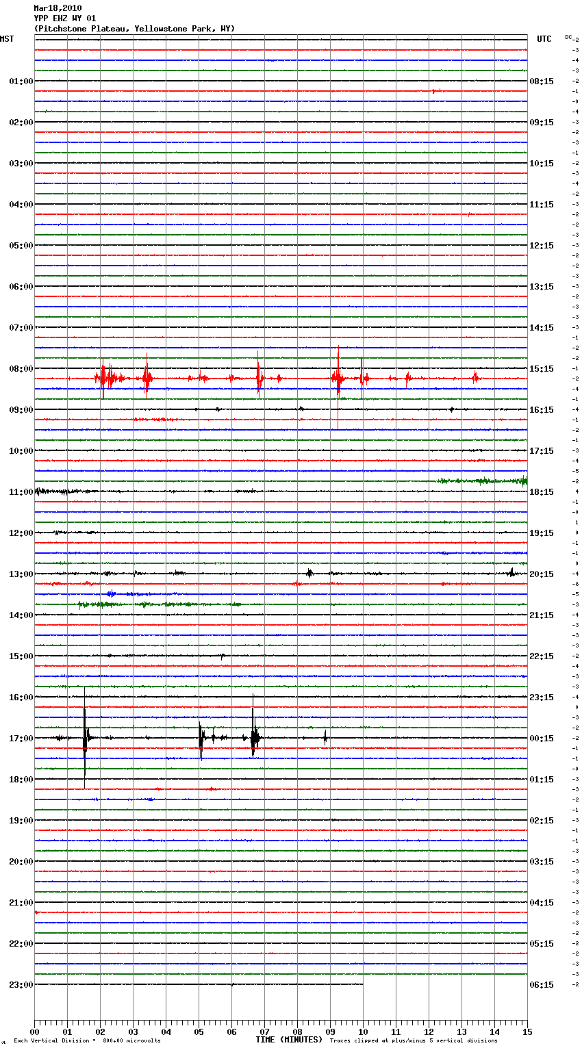Screen dimensions: 582x1050
Task: Click the 15:15 UTC time label
Action: coord(542,369)
